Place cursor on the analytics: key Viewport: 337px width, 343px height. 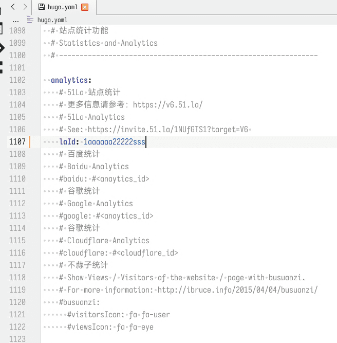tap(70, 80)
